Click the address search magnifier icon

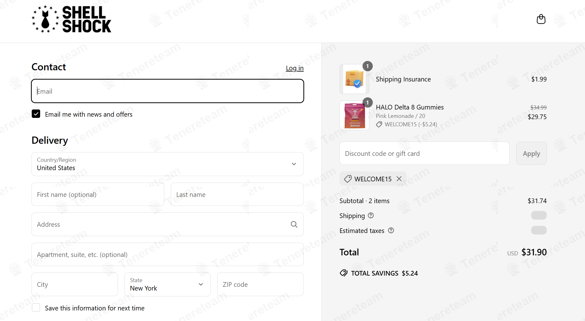pyautogui.click(x=294, y=224)
